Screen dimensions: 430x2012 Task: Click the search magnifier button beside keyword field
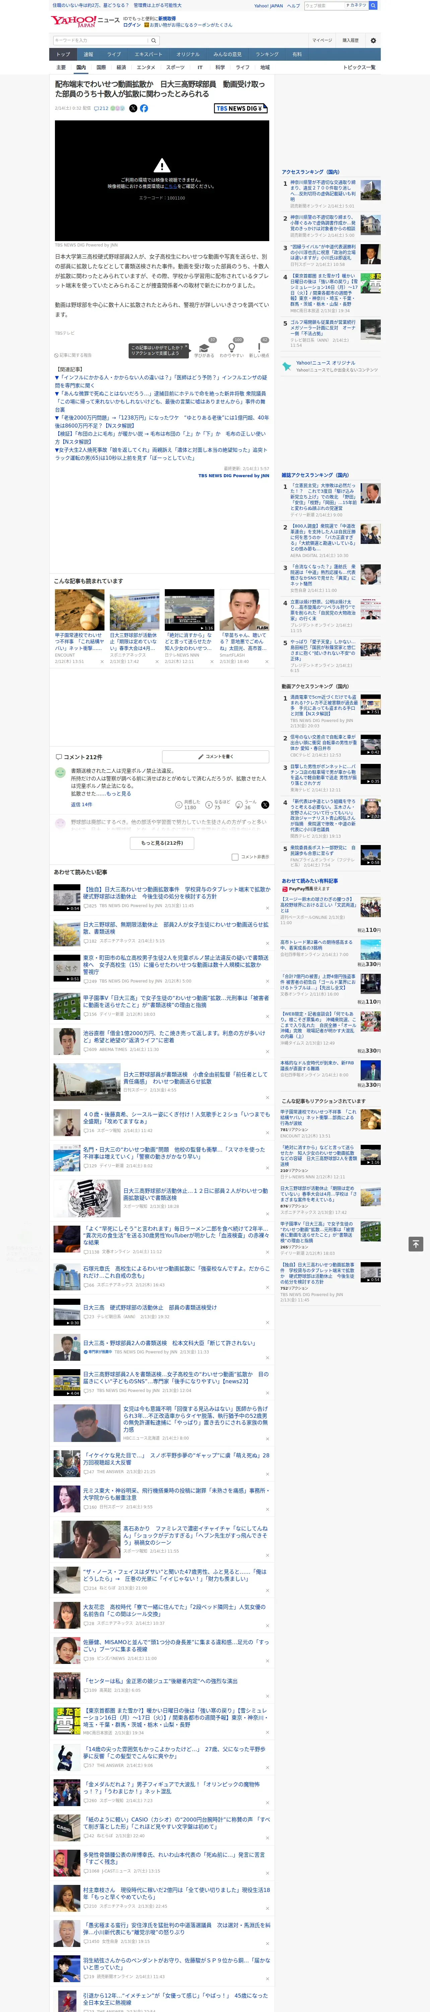point(154,41)
